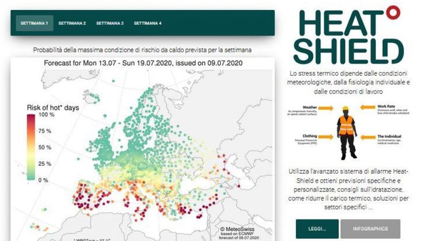Click the Europe heat risk forecast map
428x241 pixels.
(143, 155)
